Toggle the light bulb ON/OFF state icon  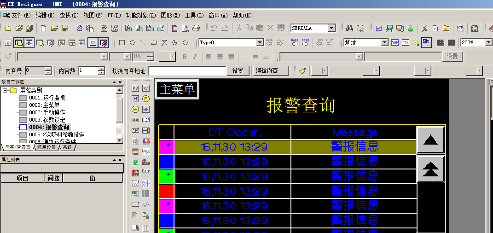click(x=416, y=43)
